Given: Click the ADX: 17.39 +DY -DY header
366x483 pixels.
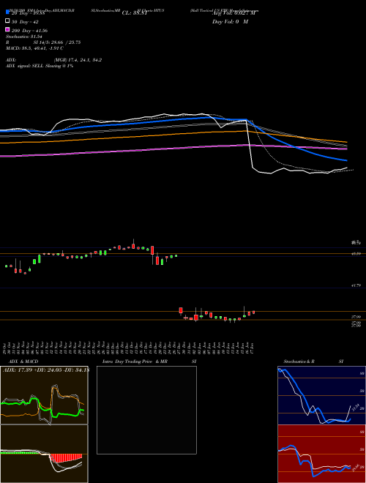Looking at the screenshot, I should 45,370.
